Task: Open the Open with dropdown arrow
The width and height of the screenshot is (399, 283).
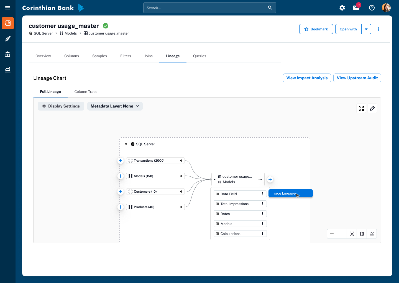Action: tap(366, 29)
